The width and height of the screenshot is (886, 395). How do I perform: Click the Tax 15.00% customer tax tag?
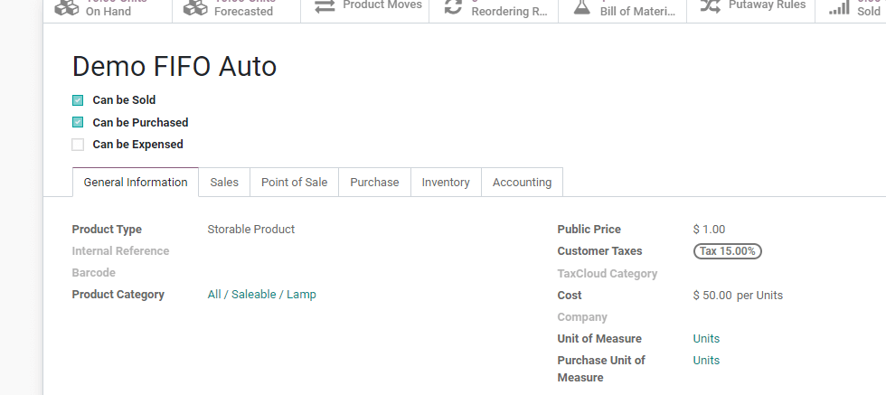pos(728,251)
